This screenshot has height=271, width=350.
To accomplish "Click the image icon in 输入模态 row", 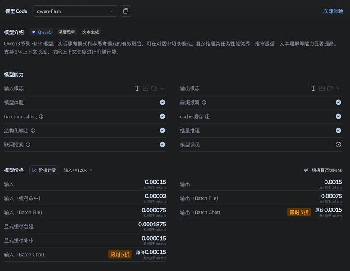I will pyautogui.click(x=145, y=88).
